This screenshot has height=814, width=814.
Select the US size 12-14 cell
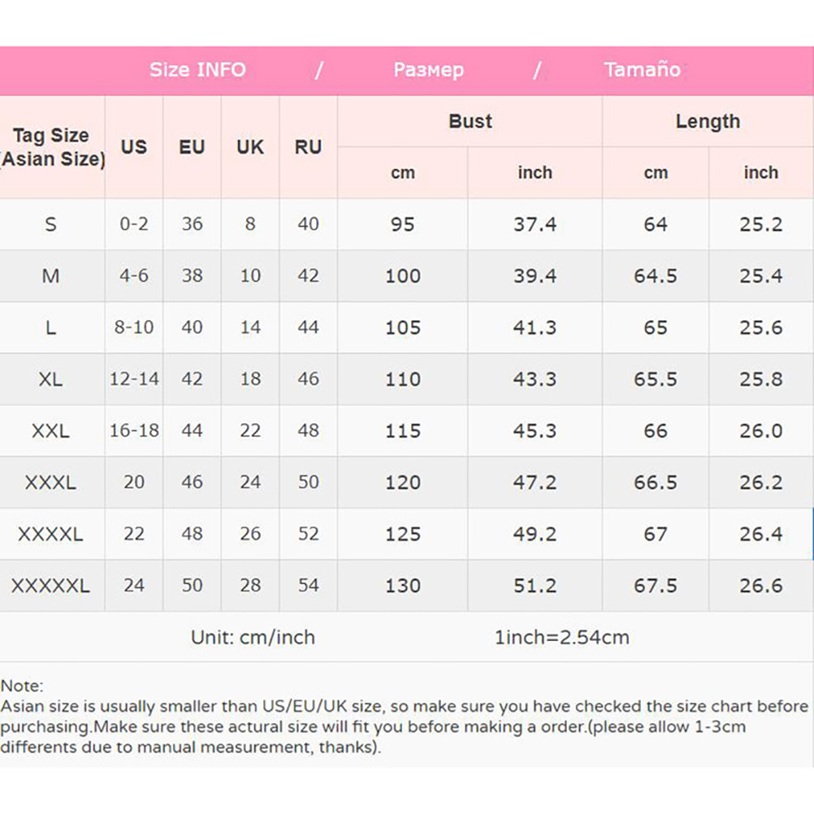pyautogui.click(x=134, y=379)
